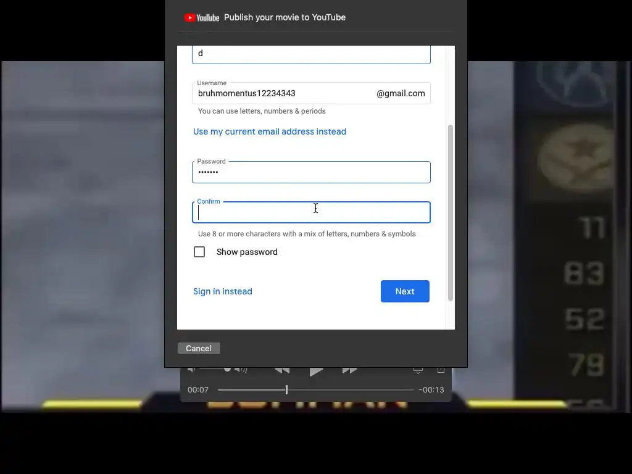Click the YouTube logo in the dialog header
The width and height of the screenshot is (632, 474).
point(202,18)
